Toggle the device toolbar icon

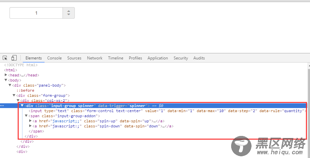[x=14, y=58]
